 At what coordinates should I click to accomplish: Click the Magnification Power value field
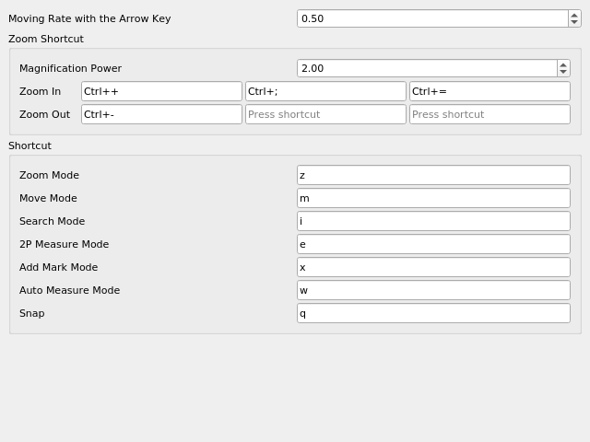point(427,68)
